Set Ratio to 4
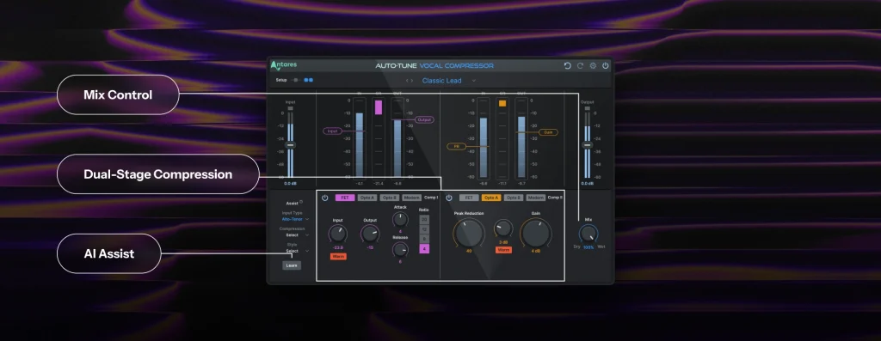The width and height of the screenshot is (881, 341). pyautogui.click(x=424, y=248)
